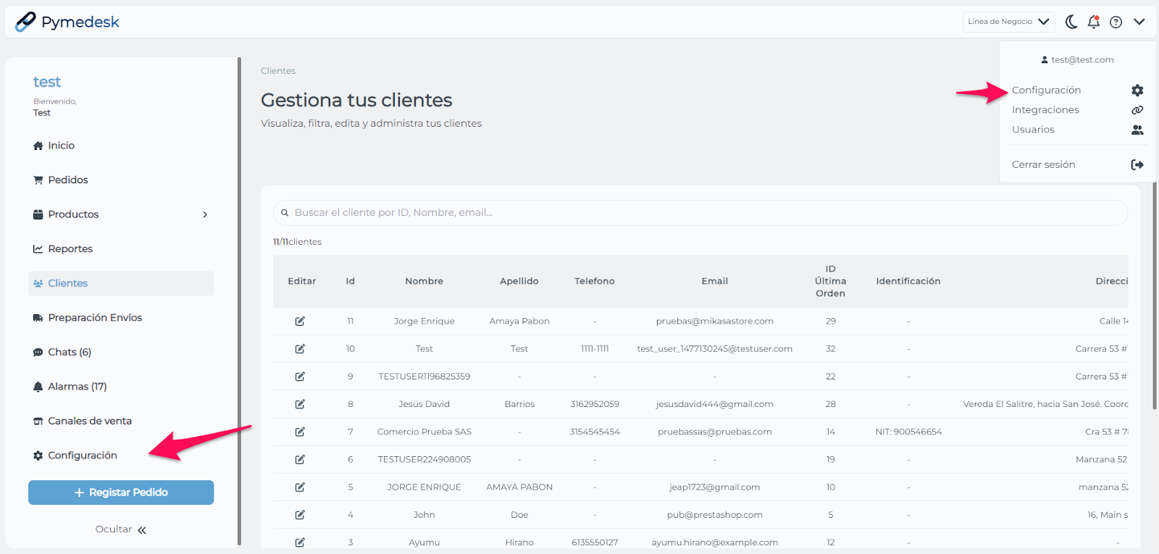This screenshot has width=1159, height=554.
Task: Edit client Jesús David
Action: (x=300, y=404)
